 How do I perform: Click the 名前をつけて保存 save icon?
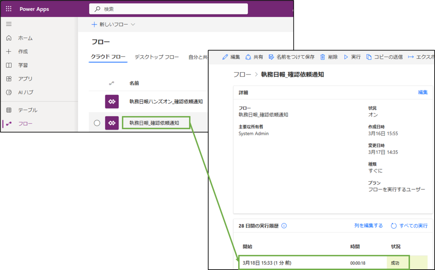(271, 57)
